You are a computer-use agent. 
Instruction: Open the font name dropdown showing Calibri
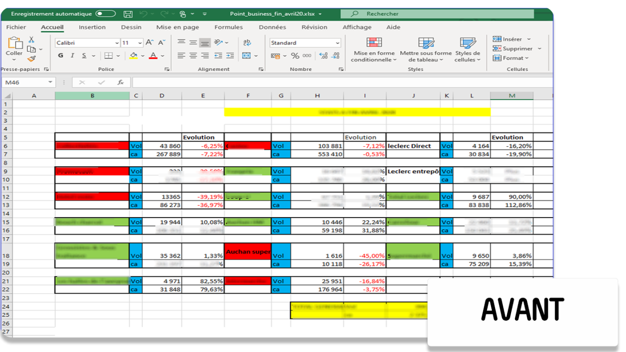pyautogui.click(x=87, y=43)
